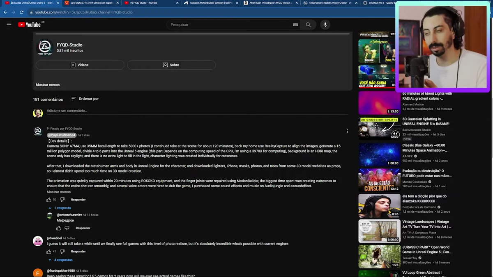Open the YouTube hamburger guide menu
The image size is (493, 277).
pyautogui.click(x=9, y=25)
